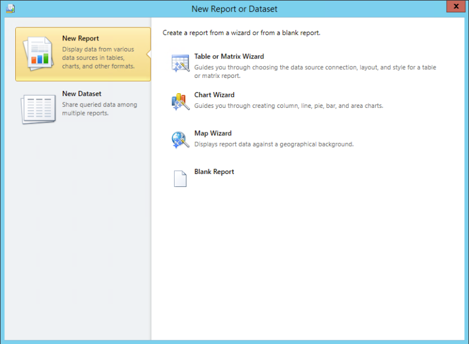The width and height of the screenshot is (469, 344).
Task: Select the Table or Matrix Wizard icon
Action: 180,62
